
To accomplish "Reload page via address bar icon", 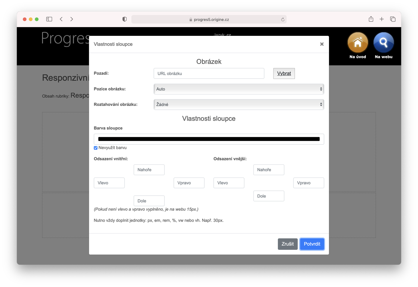I will (x=283, y=19).
